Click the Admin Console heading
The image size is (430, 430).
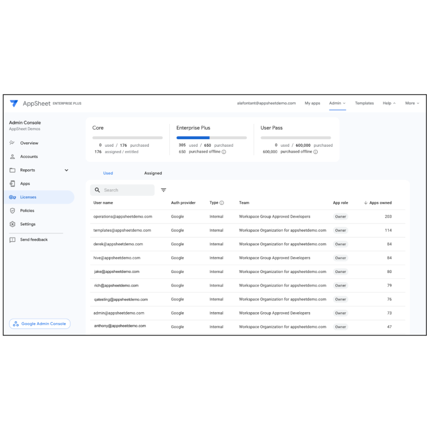[25, 123]
